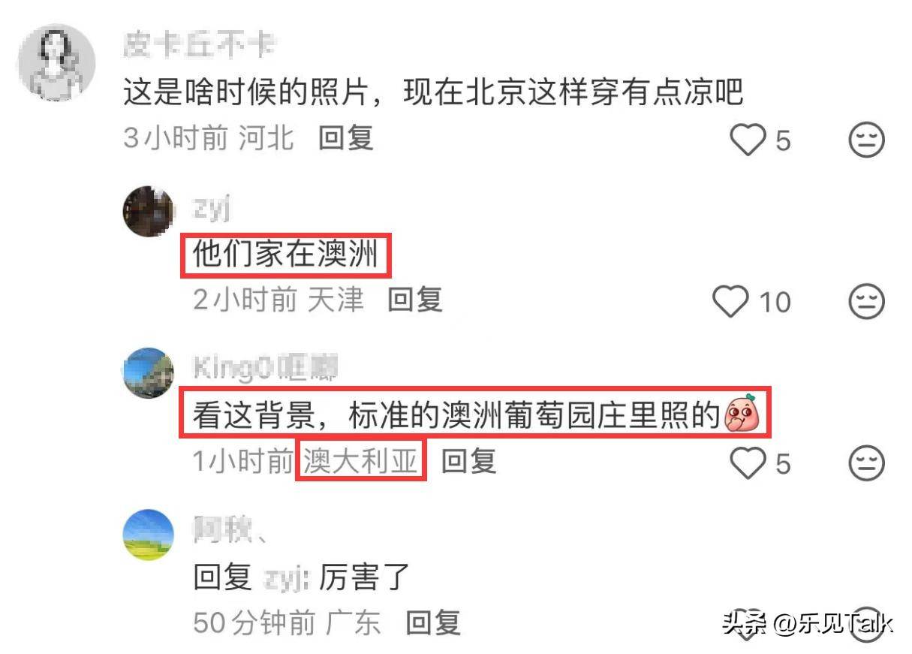
Task: Open zyj's avatar profile
Action: 148,211
